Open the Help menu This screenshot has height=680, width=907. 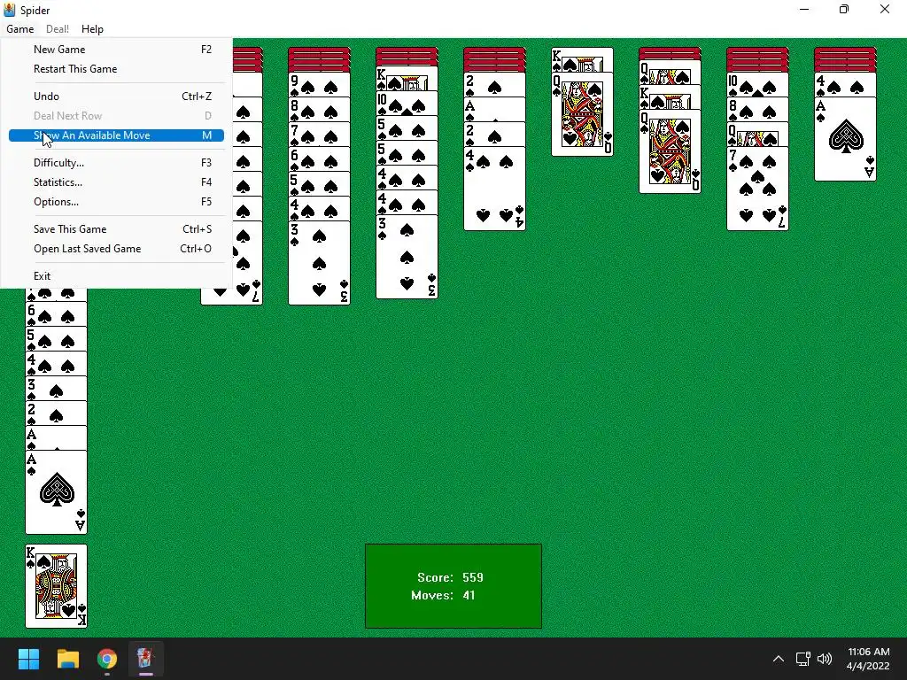pyautogui.click(x=92, y=29)
